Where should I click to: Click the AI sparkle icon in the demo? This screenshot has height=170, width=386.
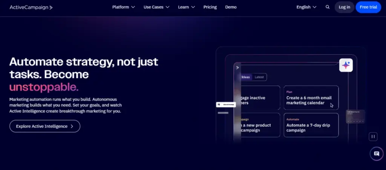pos(346,65)
